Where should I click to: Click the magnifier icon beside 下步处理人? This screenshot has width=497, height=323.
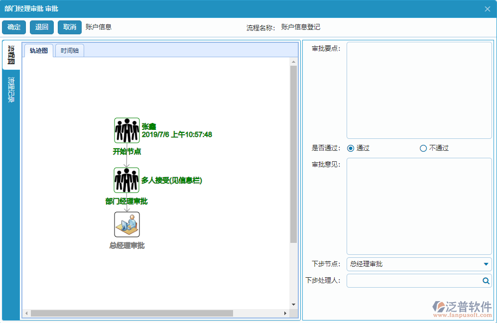(x=486, y=281)
